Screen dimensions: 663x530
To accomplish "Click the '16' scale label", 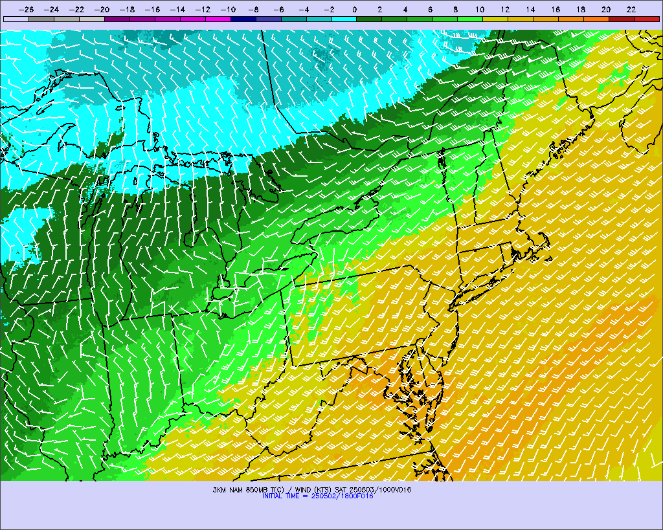I will (556, 9).
